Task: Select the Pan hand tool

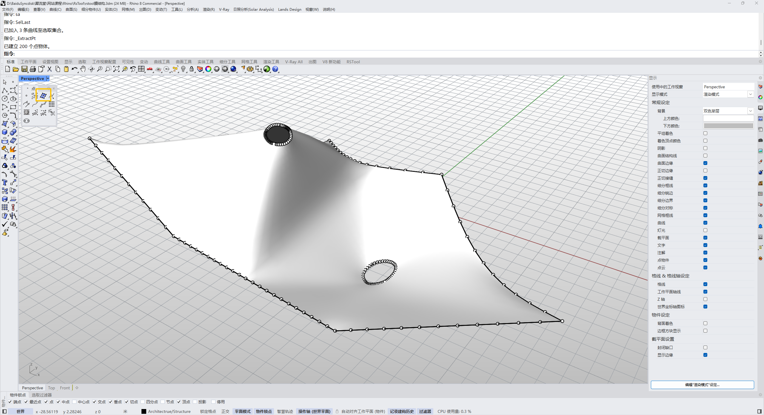Action: point(83,69)
